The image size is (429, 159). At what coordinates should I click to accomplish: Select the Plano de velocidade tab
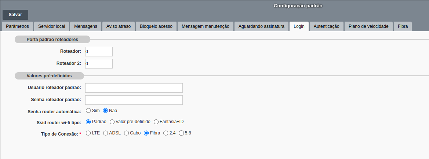(368, 26)
